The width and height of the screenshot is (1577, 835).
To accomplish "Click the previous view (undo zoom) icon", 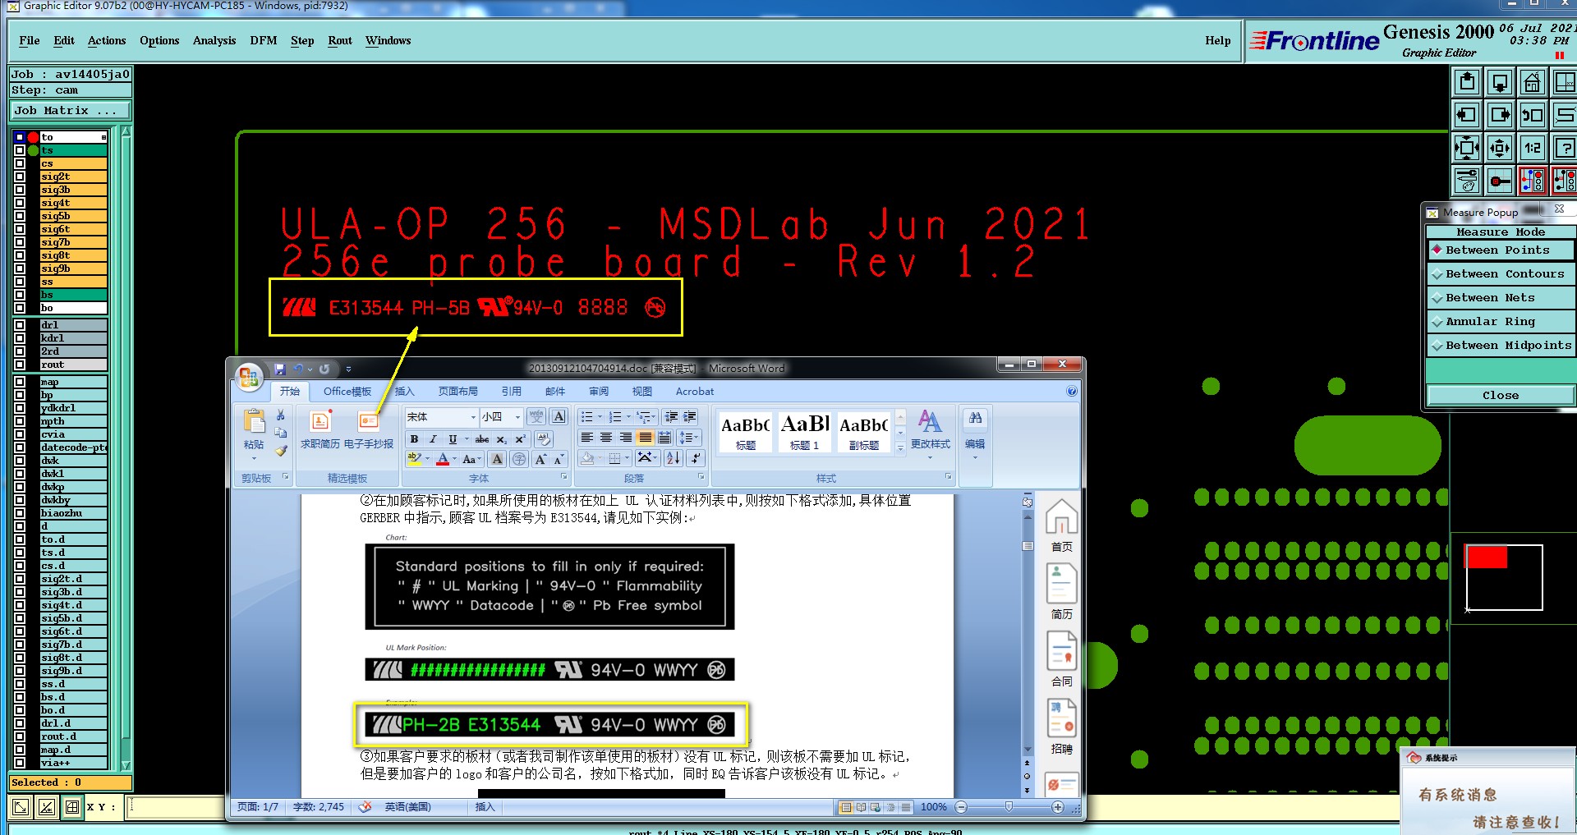I will [x=1533, y=115].
